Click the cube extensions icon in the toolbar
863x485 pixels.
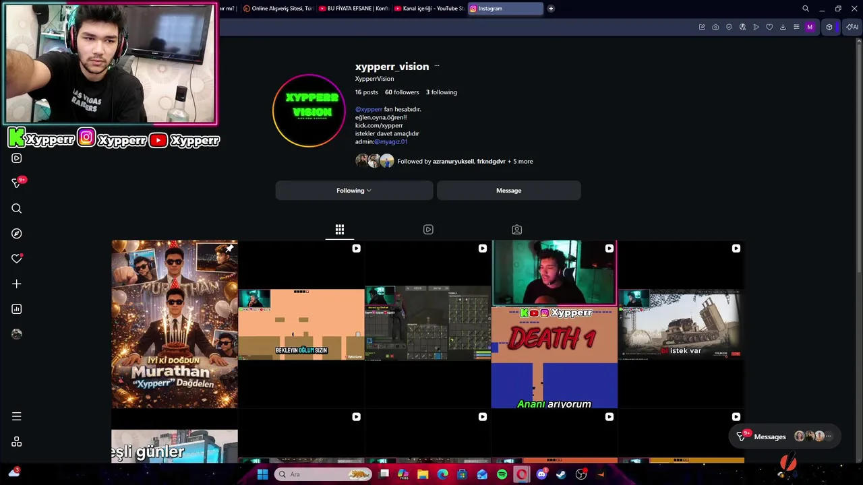[x=829, y=27]
